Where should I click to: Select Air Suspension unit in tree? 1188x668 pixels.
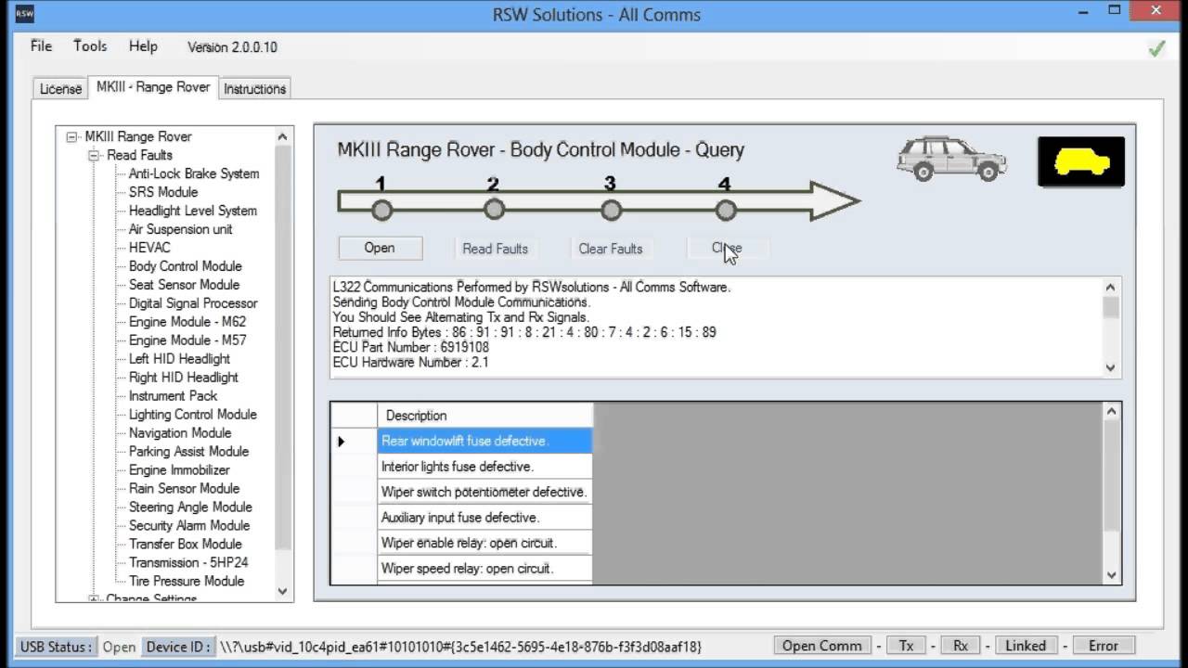coord(180,229)
